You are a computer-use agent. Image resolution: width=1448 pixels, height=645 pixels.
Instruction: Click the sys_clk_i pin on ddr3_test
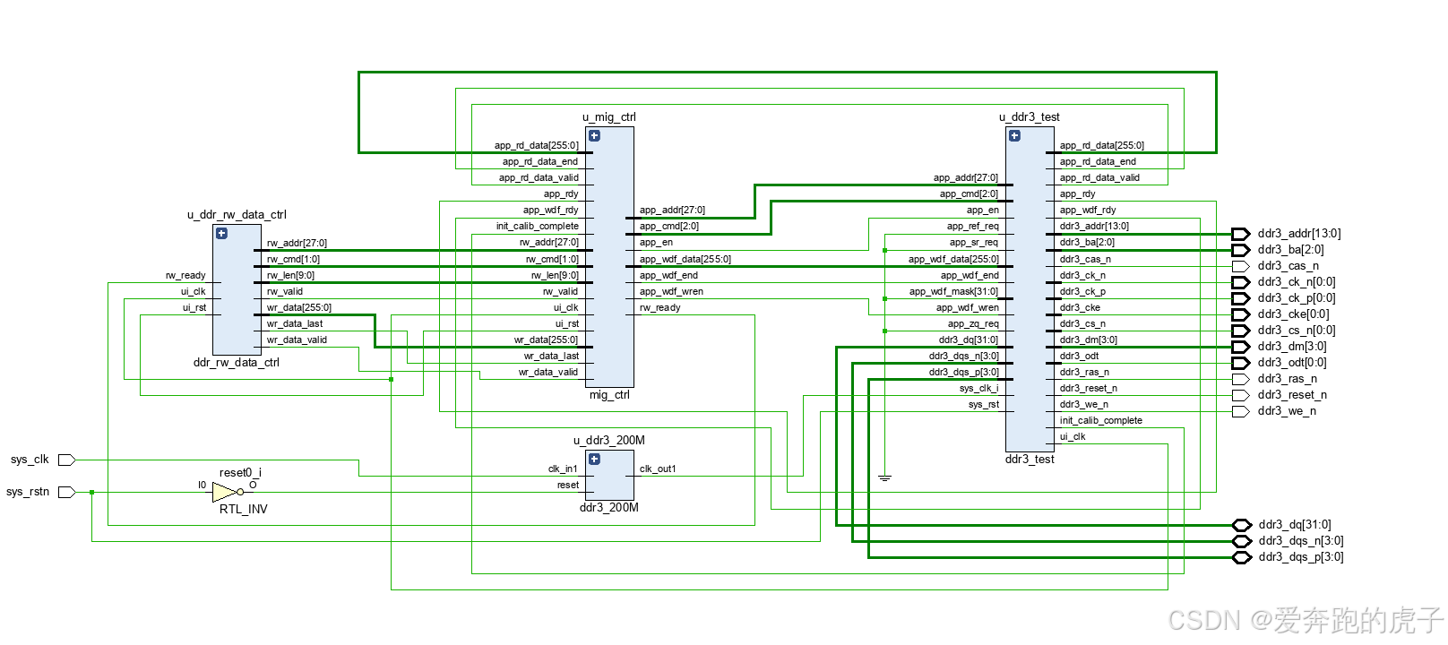978,389
